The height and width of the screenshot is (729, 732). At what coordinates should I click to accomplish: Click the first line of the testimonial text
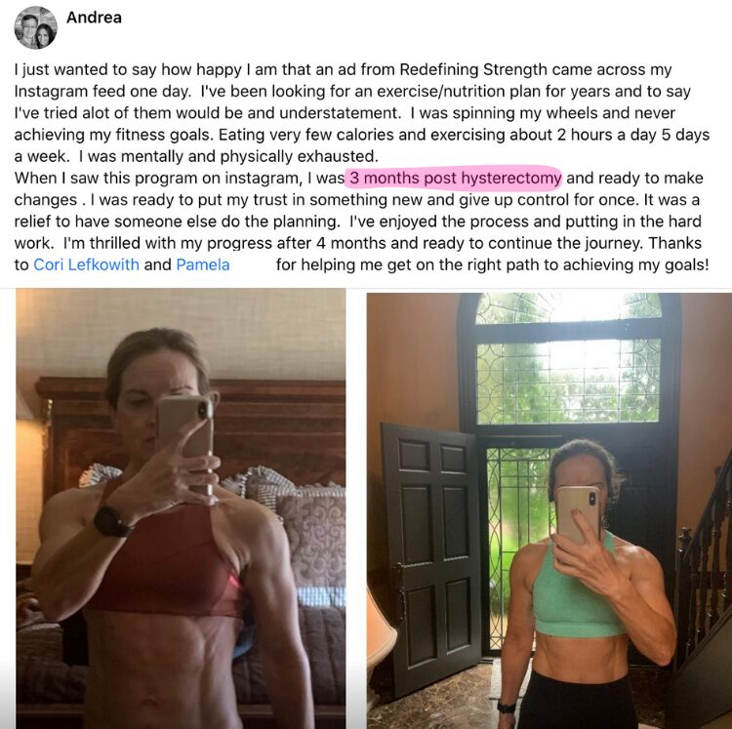pyautogui.click(x=343, y=69)
